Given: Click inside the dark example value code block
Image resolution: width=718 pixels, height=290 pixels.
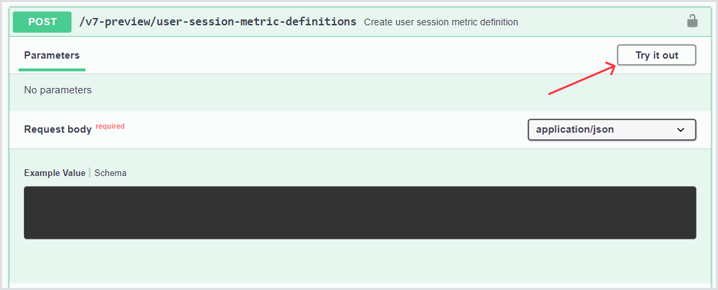Looking at the screenshot, I should tap(360, 213).
